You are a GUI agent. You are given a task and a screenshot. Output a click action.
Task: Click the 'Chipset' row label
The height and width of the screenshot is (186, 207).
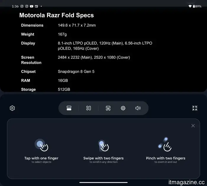click(28, 72)
